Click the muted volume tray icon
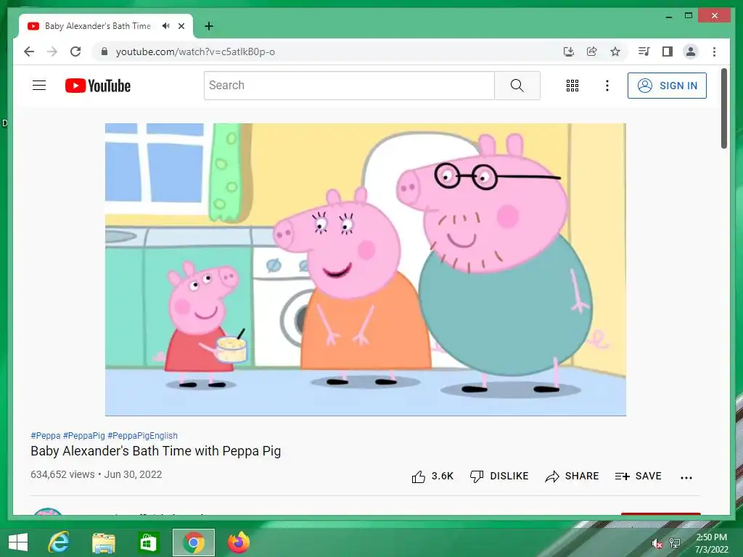 [657, 543]
